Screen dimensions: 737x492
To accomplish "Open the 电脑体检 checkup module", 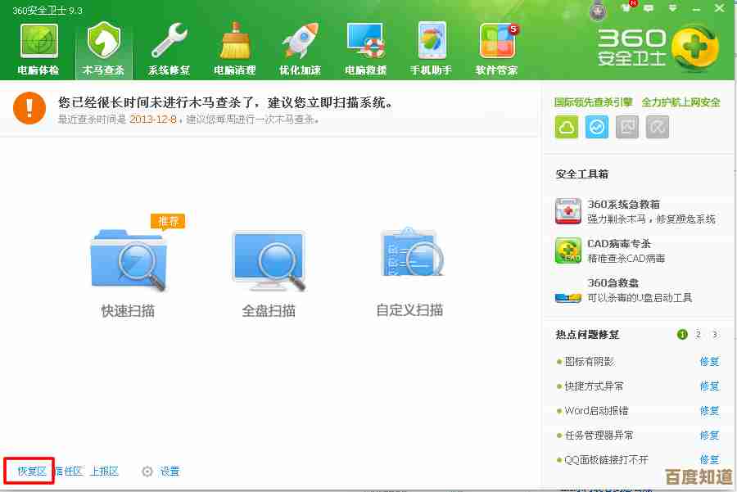I will tap(38, 49).
